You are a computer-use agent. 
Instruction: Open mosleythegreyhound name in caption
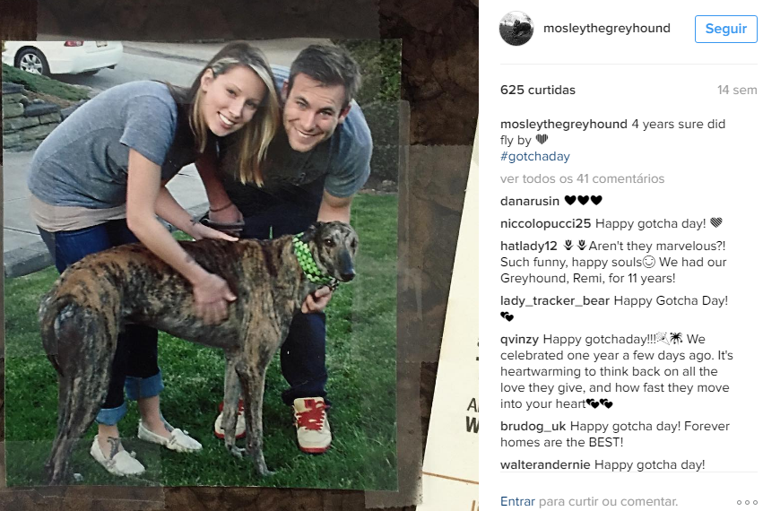click(x=563, y=124)
